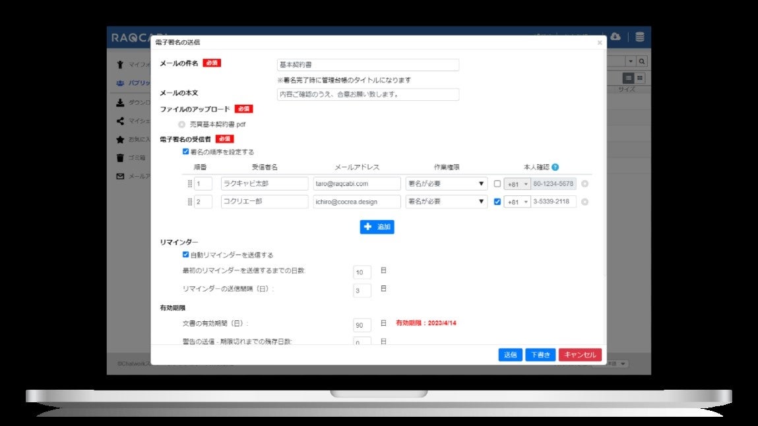Grab drag handle for recipient row 2

189,202
